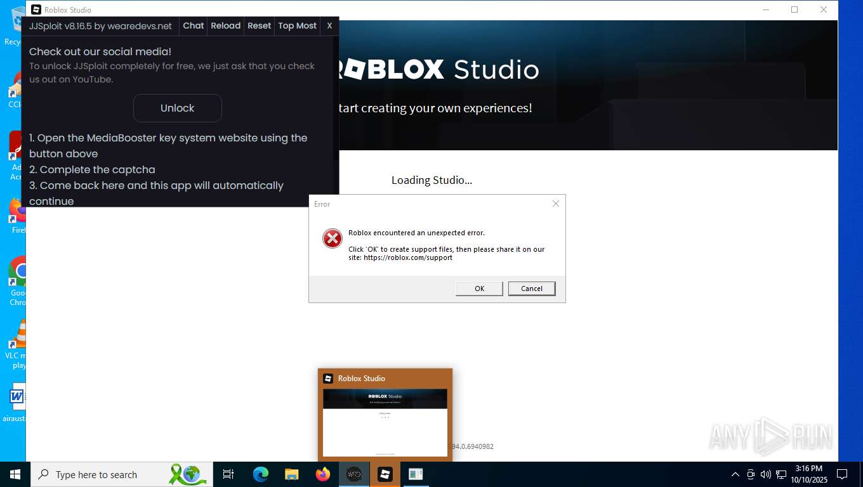Click '2. Complete the captcha' instruction text
Viewport: 863px width, 487px height.
(92, 169)
